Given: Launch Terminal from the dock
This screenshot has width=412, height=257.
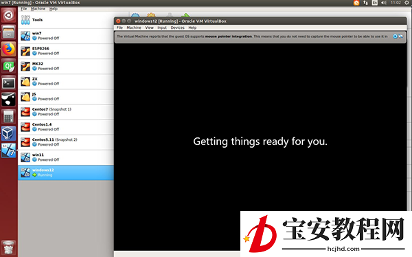Looking at the screenshot, I should pos(8,83).
